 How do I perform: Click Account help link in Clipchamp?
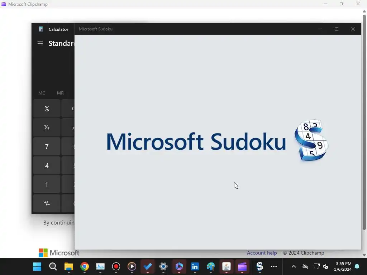click(x=262, y=253)
